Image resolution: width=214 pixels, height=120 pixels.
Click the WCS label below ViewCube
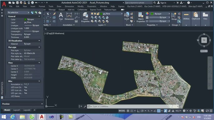tap(204, 51)
